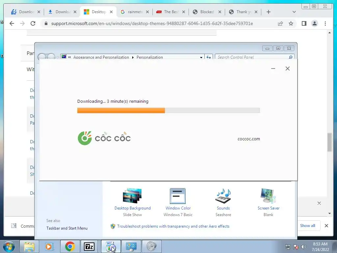Close the Coc Coc installer window
337x253 pixels.
(288, 69)
